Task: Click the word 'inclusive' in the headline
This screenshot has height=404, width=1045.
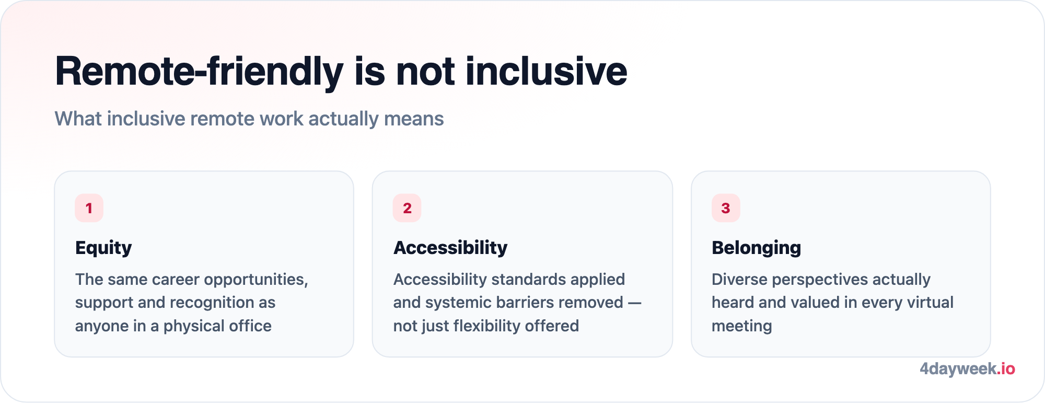Action: click(x=546, y=72)
